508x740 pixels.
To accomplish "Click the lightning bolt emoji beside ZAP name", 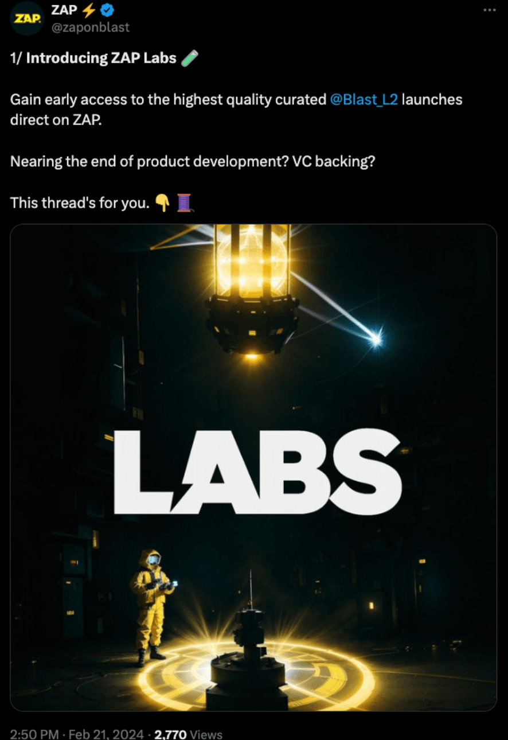I will [x=88, y=10].
